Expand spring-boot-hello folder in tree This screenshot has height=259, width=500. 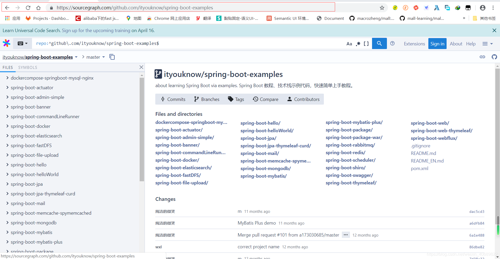pos(7,165)
